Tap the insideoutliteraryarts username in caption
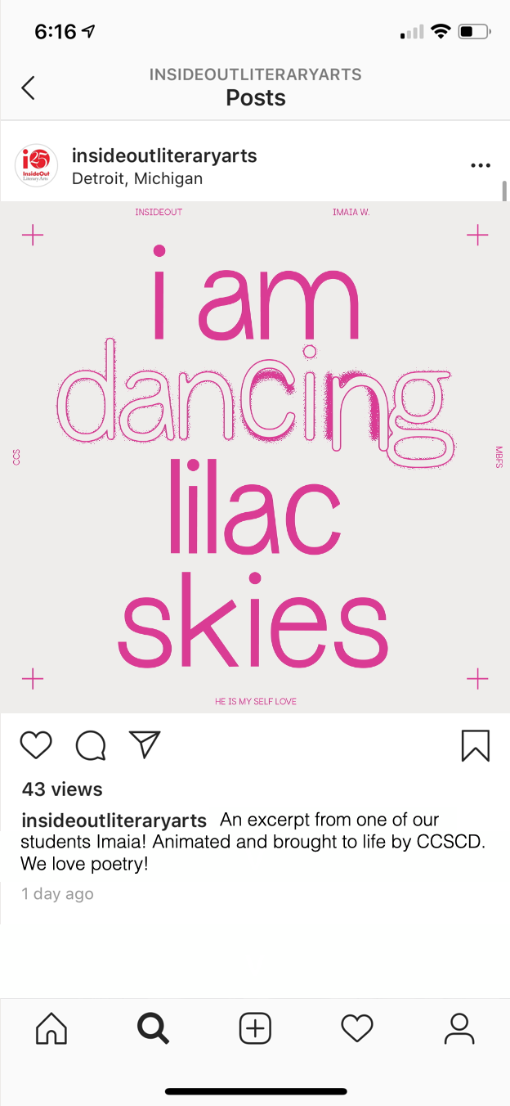This screenshot has width=510, height=1106. point(114,820)
